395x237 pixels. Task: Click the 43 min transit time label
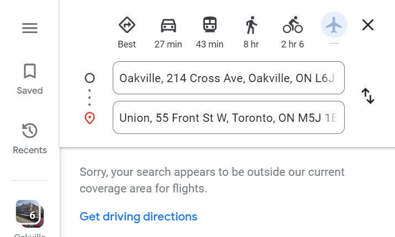point(209,45)
